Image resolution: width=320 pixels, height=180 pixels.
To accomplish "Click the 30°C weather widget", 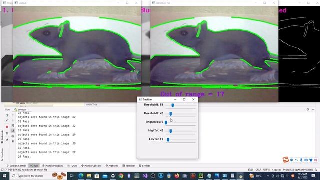I will click(x=256, y=176).
